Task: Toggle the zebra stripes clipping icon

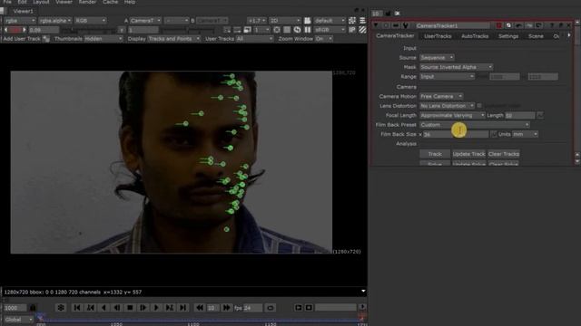Action: (x=362, y=30)
